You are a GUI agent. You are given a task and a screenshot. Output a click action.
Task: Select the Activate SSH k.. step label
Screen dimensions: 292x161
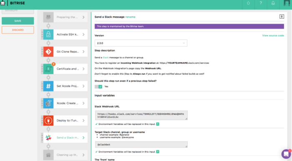(x=68, y=35)
